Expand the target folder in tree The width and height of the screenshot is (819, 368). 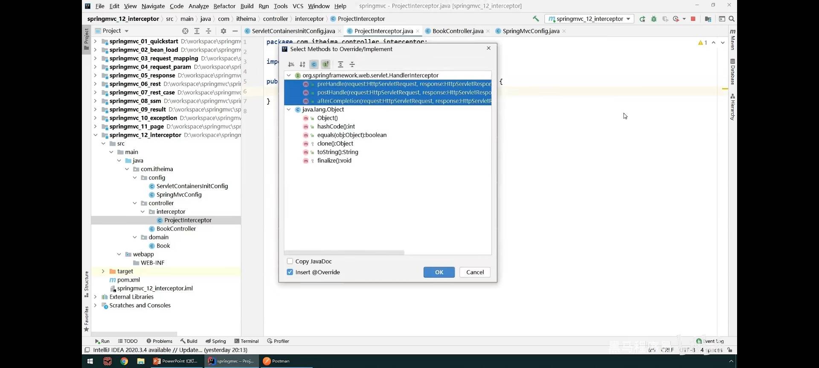(103, 271)
